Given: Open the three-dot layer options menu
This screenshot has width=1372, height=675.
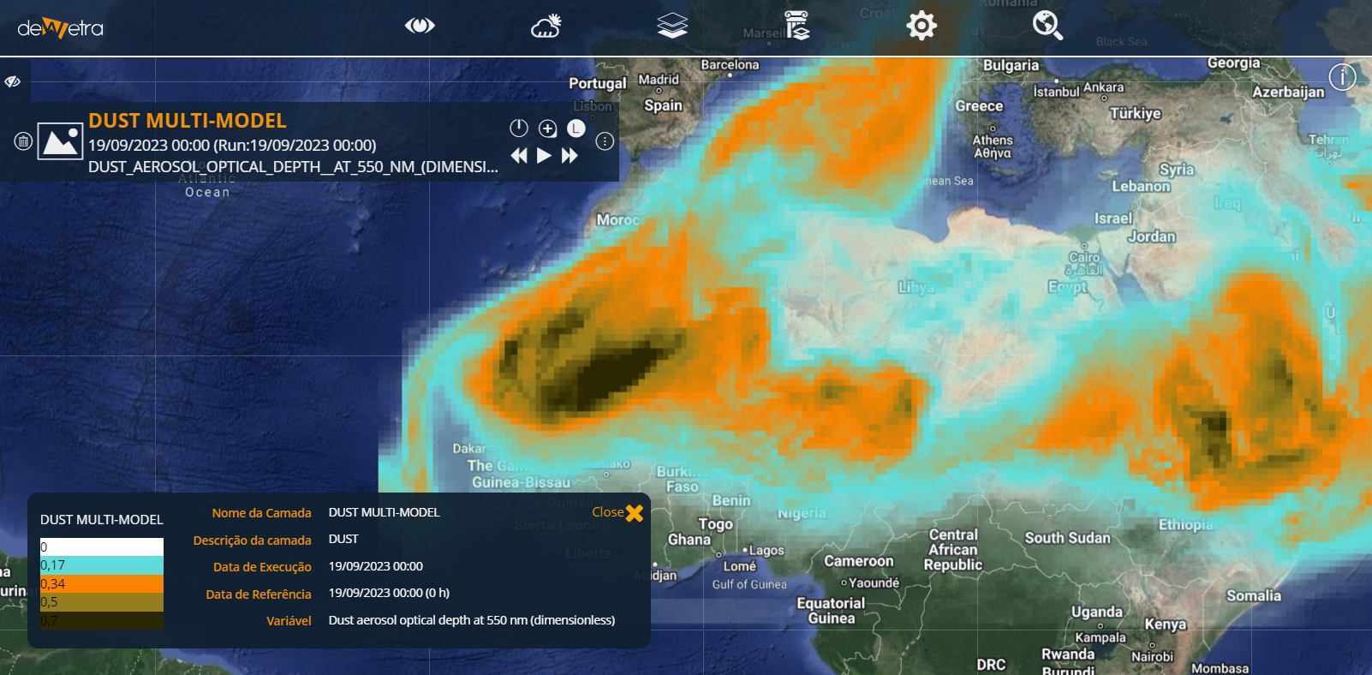Looking at the screenshot, I should pyautogui.click(x=605, y=141).
